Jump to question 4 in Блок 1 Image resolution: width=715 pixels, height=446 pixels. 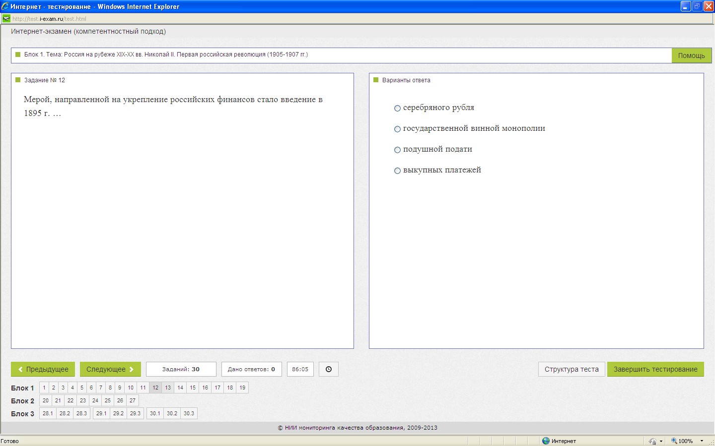[x=72, y=388]
